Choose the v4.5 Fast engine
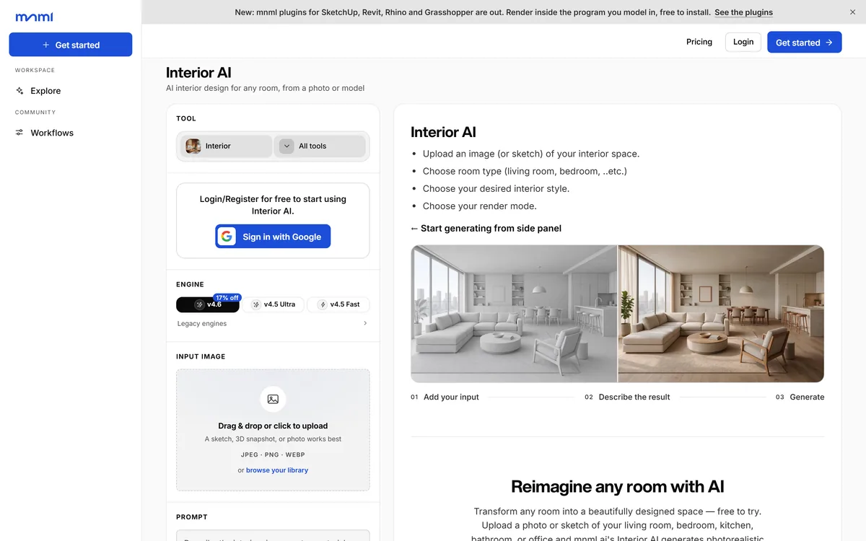This screenshot has width=866, height=541. tap(338, 304)
